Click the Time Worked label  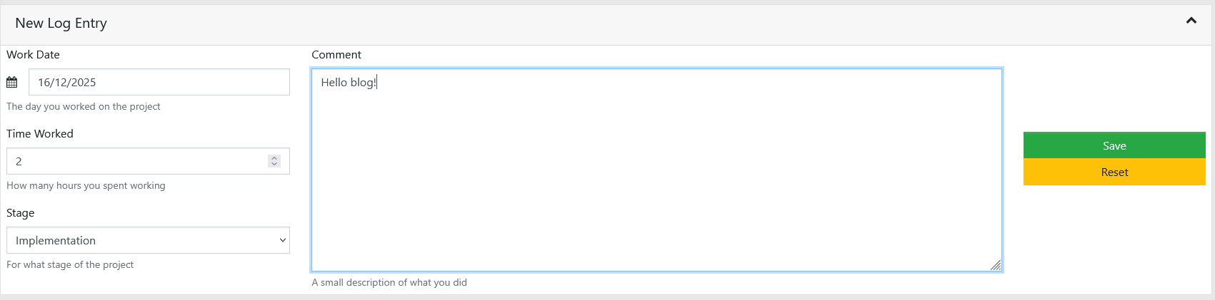[x=40, y=134]
